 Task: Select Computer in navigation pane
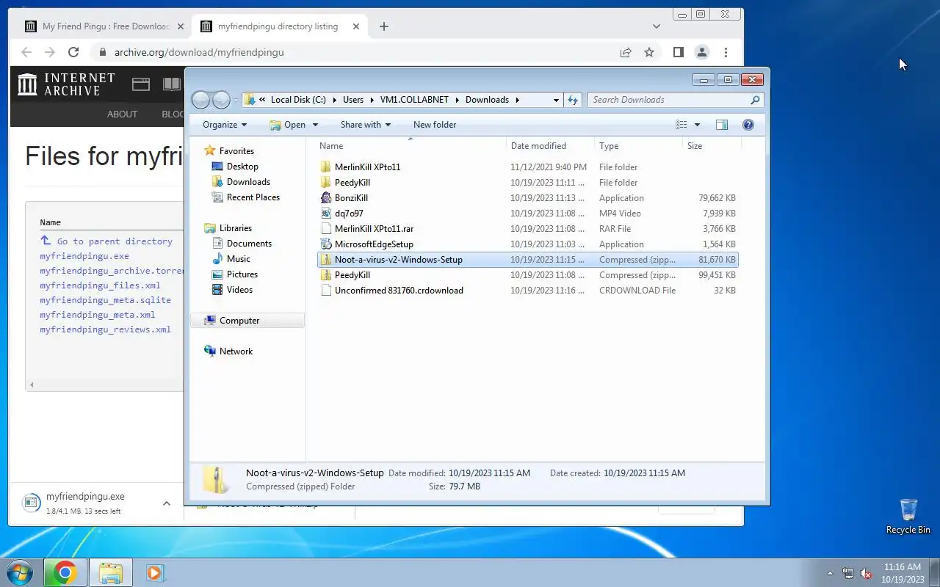(239, 321)
